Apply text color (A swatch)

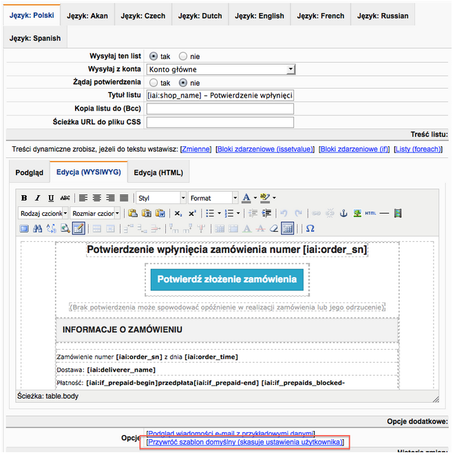[x=246, y=198]
